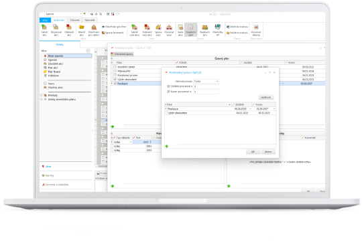
Task: Switch to eCity blue tab
Action: point(45,20)
